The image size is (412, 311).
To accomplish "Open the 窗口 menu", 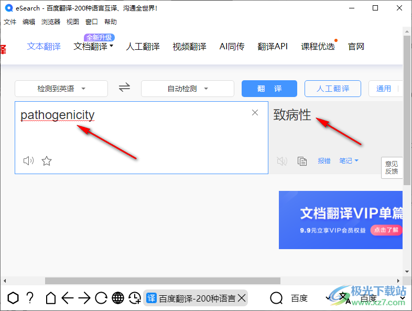I will (x=92, y=22).
